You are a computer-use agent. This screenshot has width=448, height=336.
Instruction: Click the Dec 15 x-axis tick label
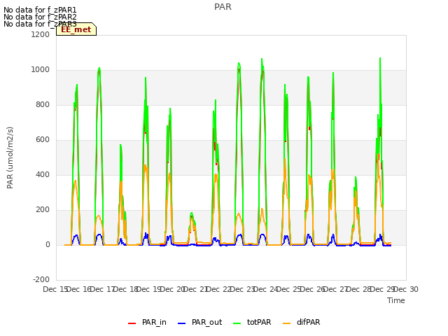pos(55,289)
